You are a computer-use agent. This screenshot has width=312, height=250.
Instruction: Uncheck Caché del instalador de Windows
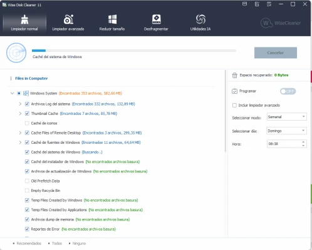coord(27,162)
